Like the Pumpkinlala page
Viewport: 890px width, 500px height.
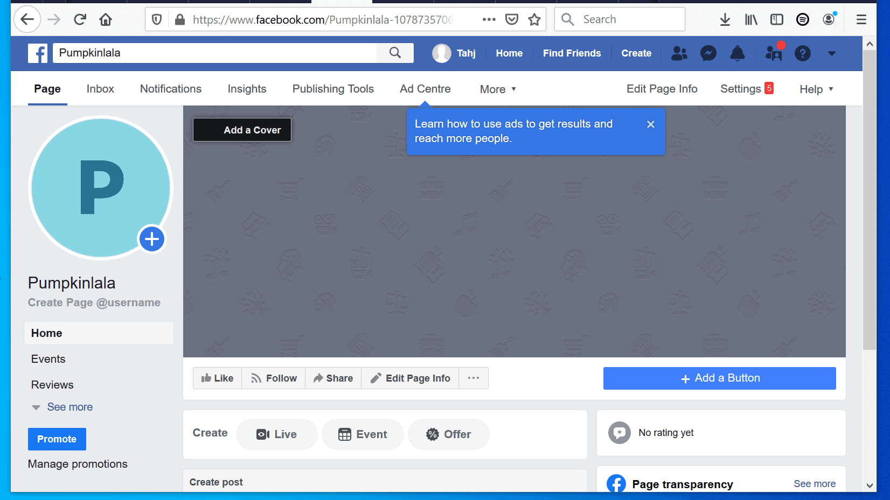pyautogui.click(x=218, y=378)
